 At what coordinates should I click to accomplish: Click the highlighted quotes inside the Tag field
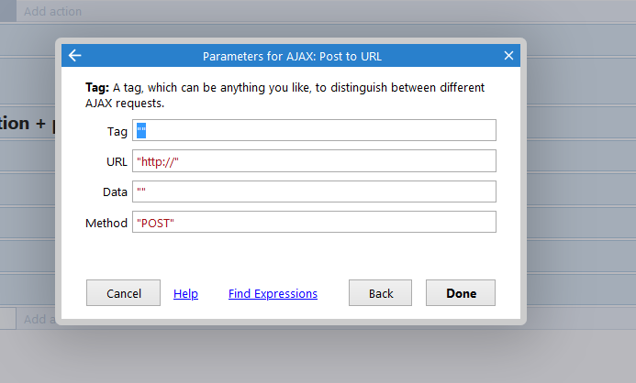[141, 130]
